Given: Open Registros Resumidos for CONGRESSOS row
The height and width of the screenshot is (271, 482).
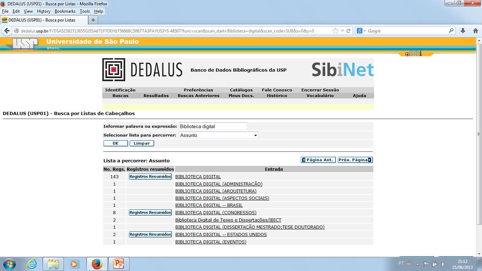Looking at the screenshot, I should [150, 212].
